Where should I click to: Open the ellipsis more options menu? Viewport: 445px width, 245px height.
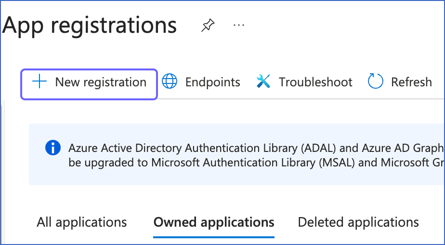pos(239,25)
